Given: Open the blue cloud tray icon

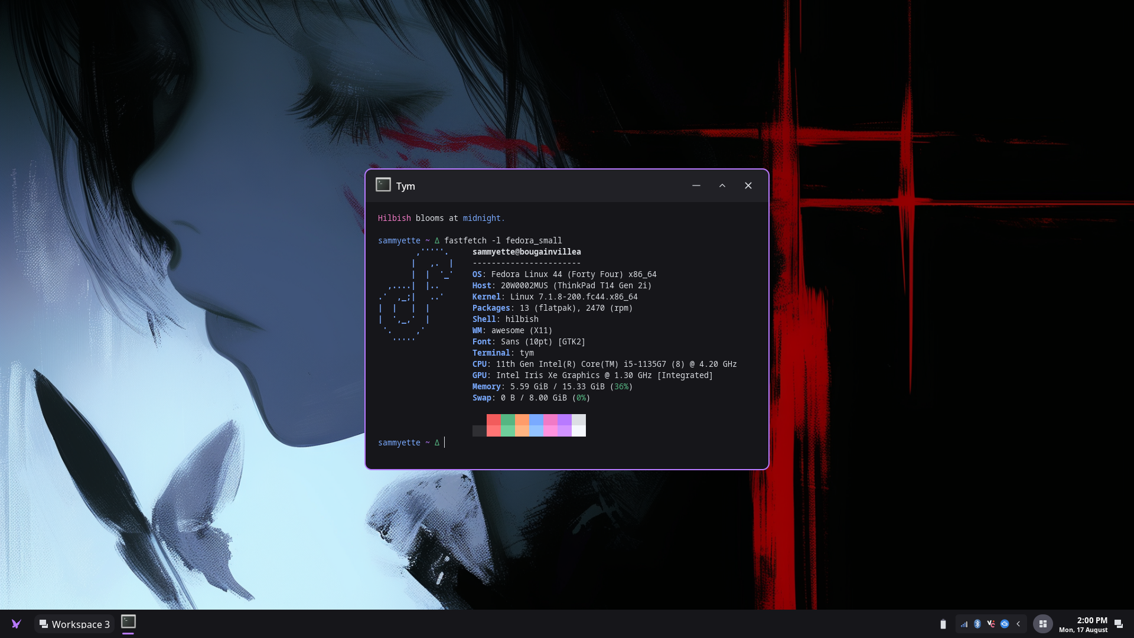Looking at the screenshot, I should (1005, 624).
